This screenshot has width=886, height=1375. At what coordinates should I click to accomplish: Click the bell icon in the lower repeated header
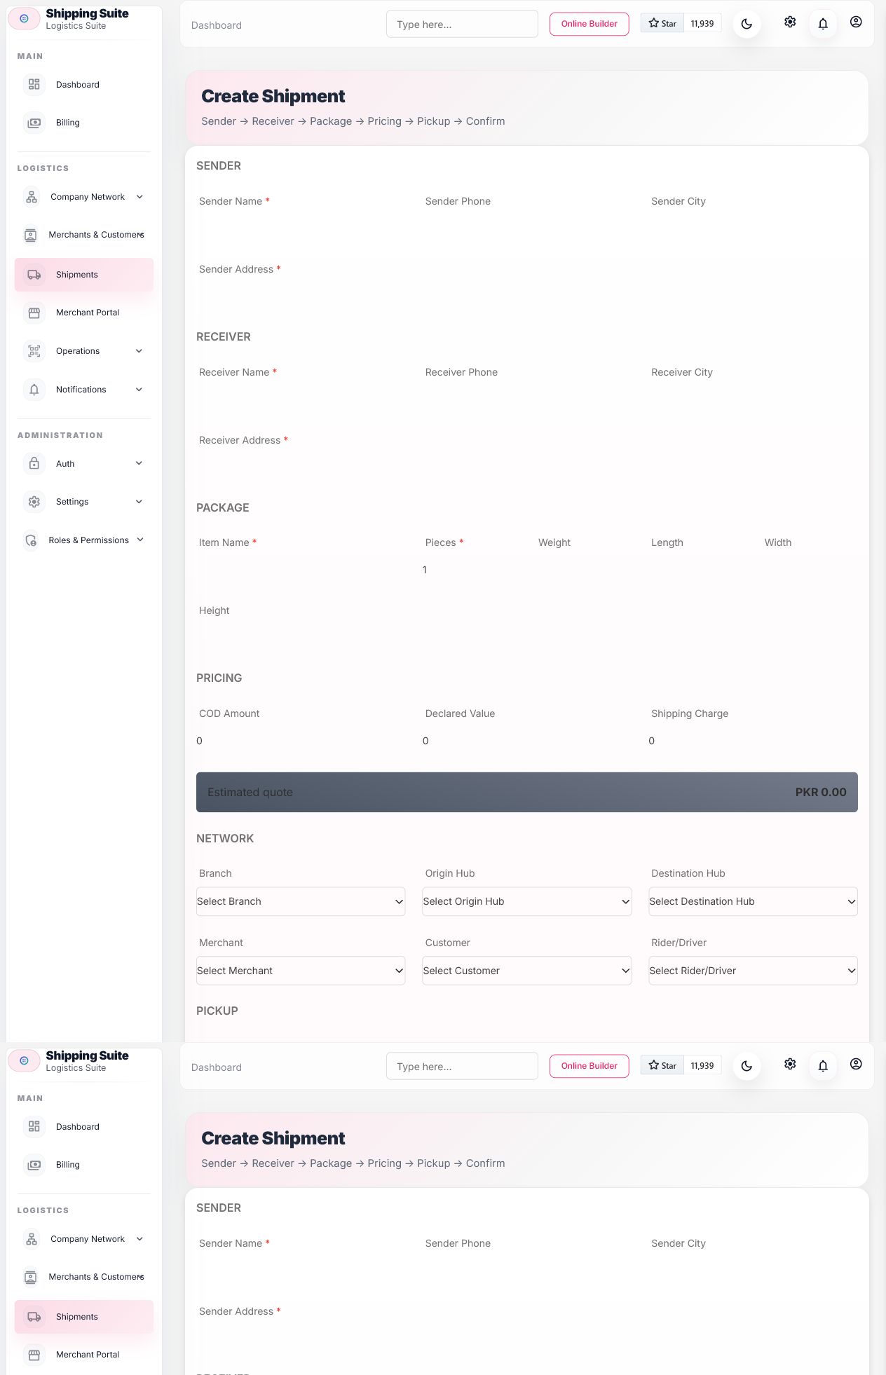point(823,1066)
